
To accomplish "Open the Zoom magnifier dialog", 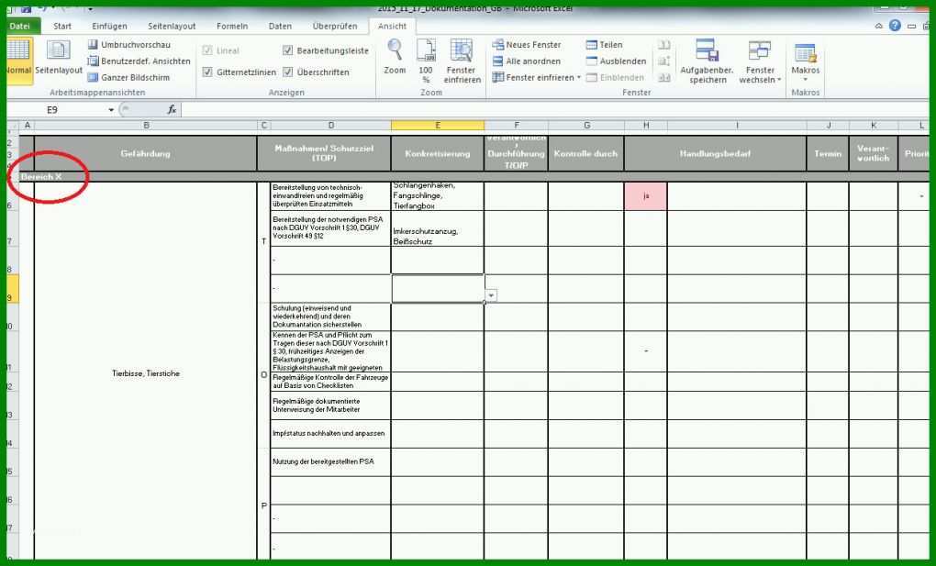I will [395, 59].
